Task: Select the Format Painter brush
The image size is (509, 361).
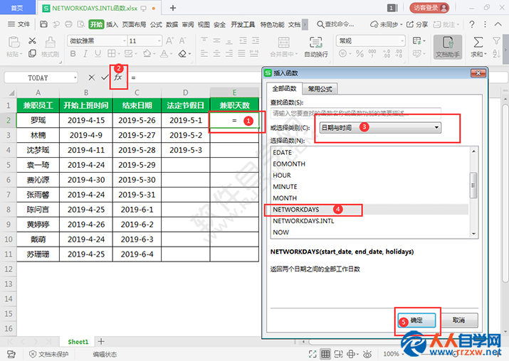Action: coord(50,42)
